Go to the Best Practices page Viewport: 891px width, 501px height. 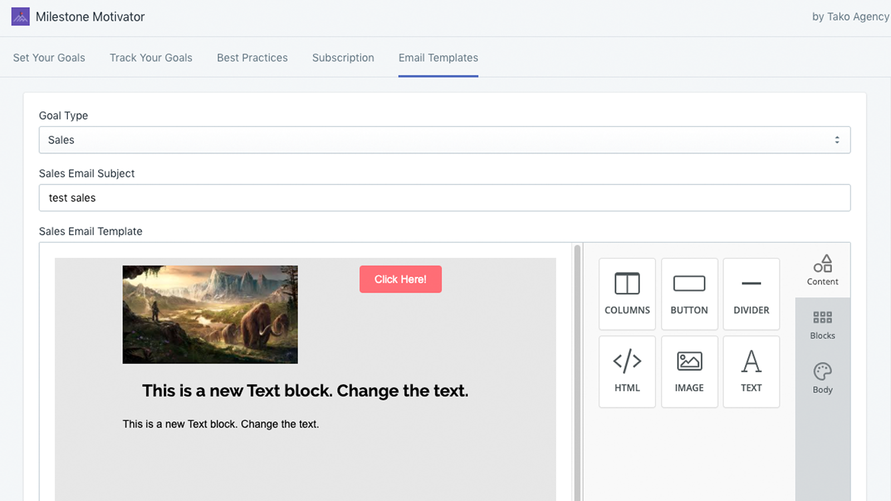pyautogui.click(x=252, y=57)
